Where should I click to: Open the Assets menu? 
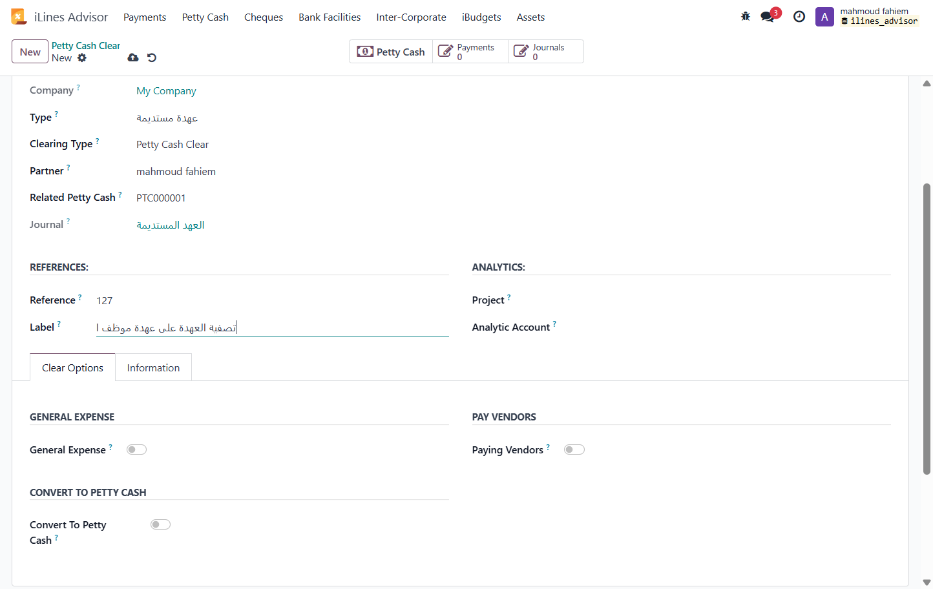click(530, 17)
